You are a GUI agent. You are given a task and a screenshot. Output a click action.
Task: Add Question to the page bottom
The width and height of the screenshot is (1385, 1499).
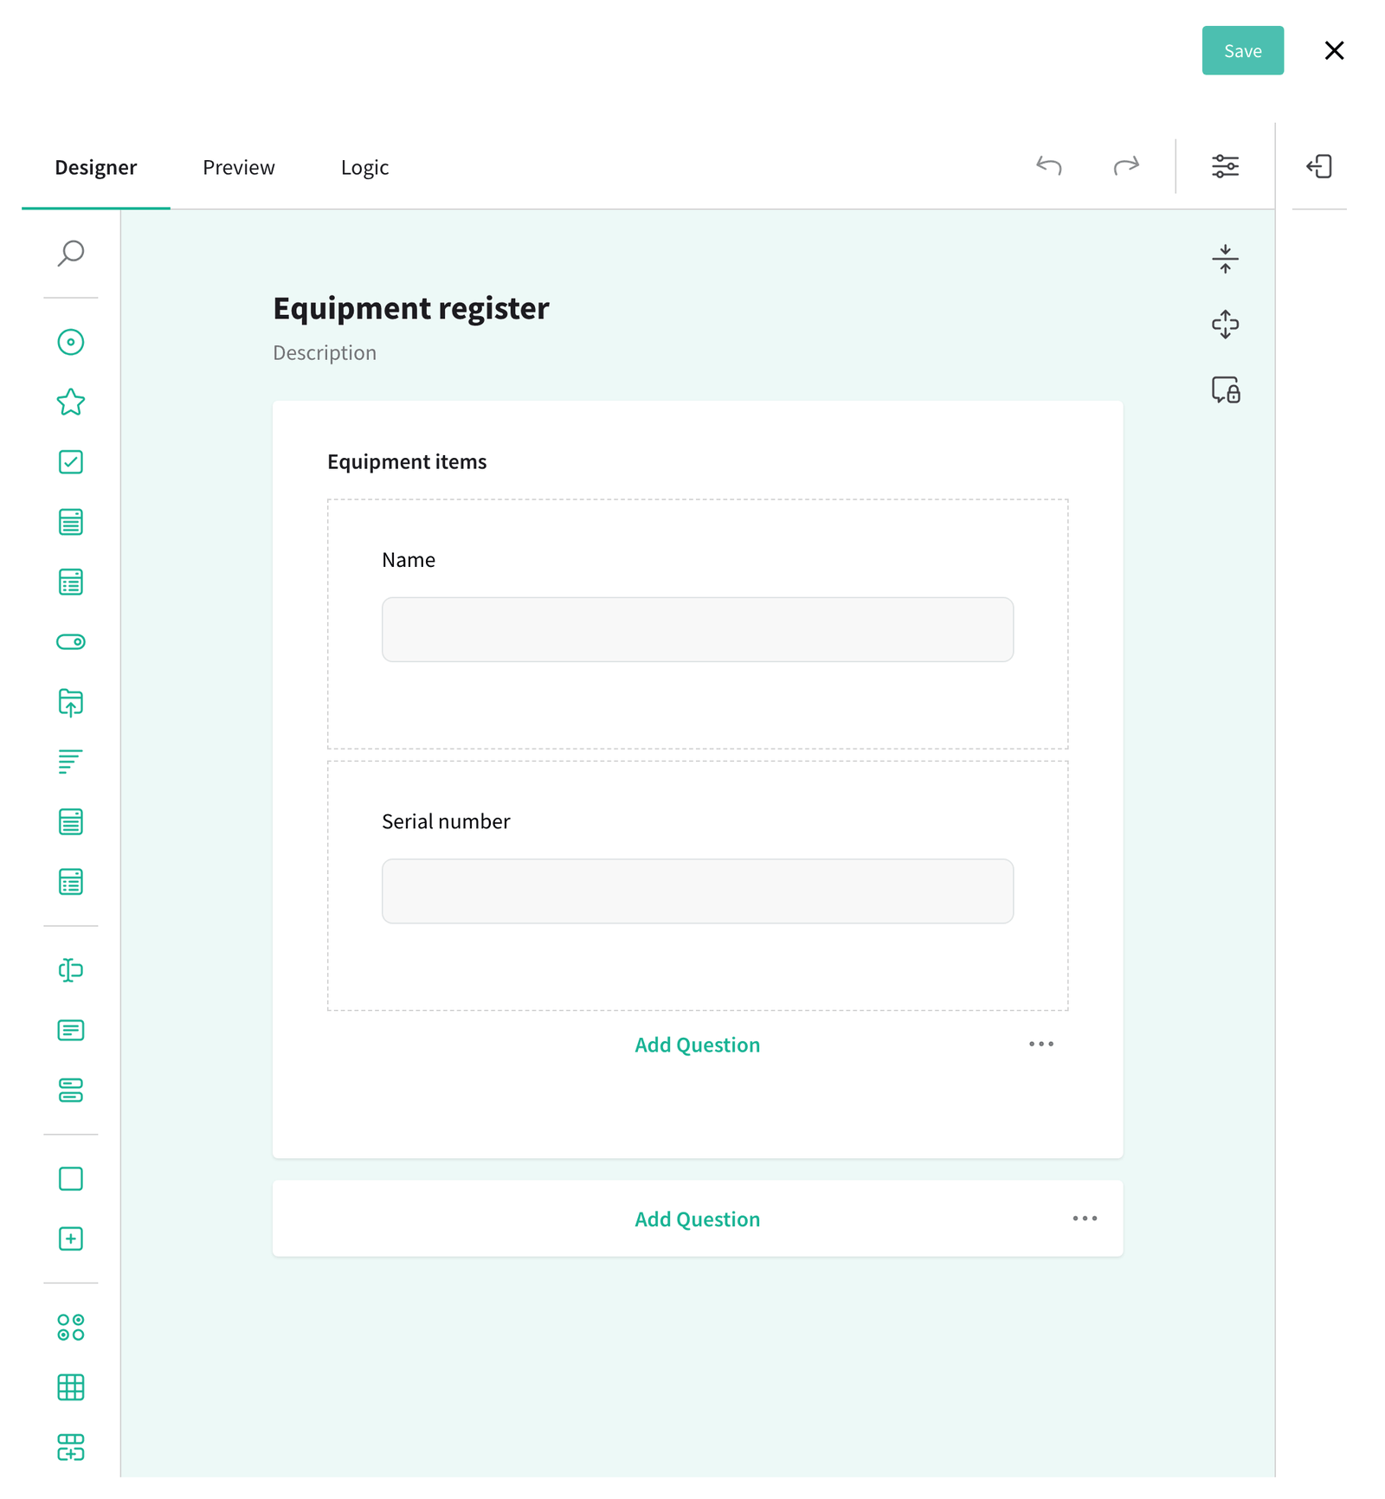[697, 1219]
